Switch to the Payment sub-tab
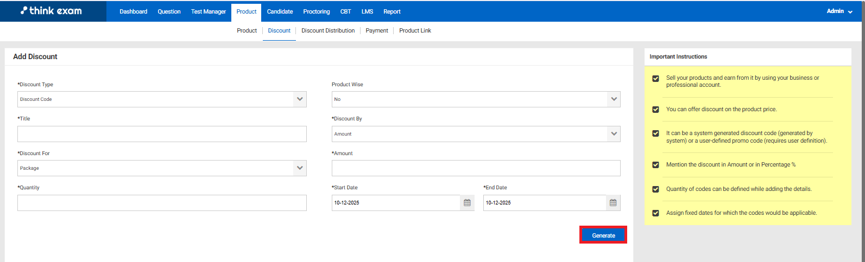This screenshot has height=262, width=865. tap(377, 31)
